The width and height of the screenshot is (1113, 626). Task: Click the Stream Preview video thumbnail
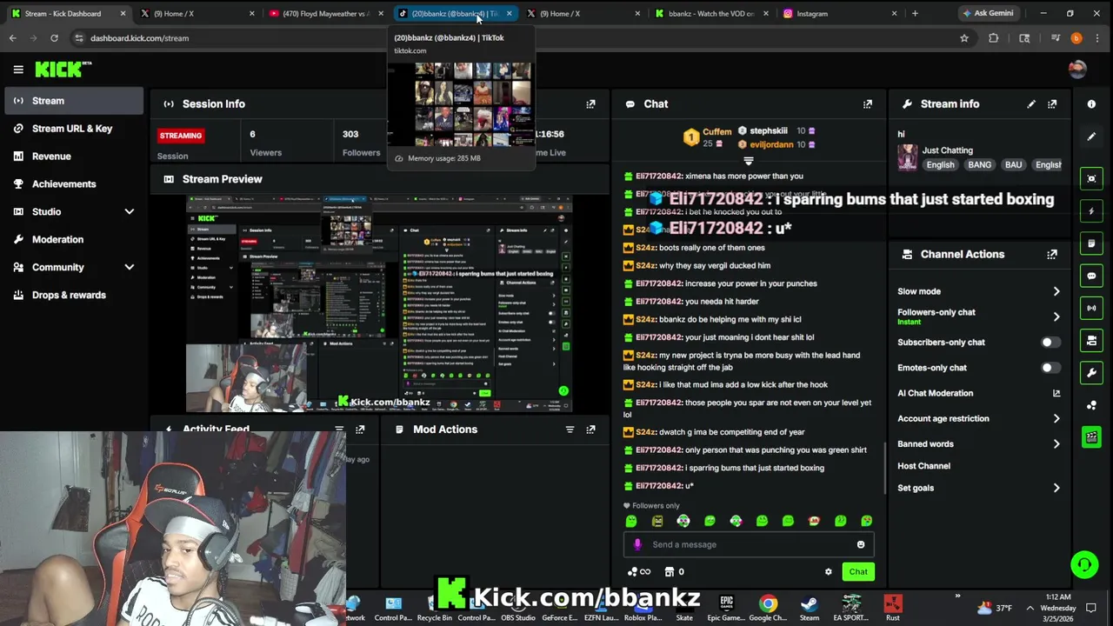click(x=379, y=303)
